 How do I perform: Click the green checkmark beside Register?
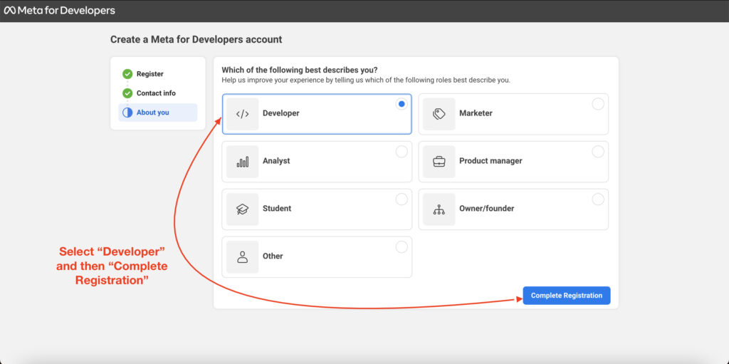[x=127, y=74]
